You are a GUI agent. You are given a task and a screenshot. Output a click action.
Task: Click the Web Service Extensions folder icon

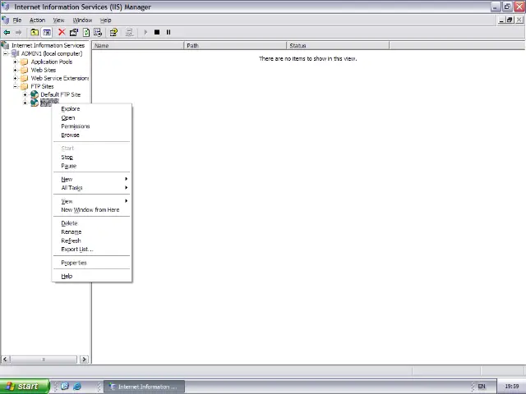point(24,79)
